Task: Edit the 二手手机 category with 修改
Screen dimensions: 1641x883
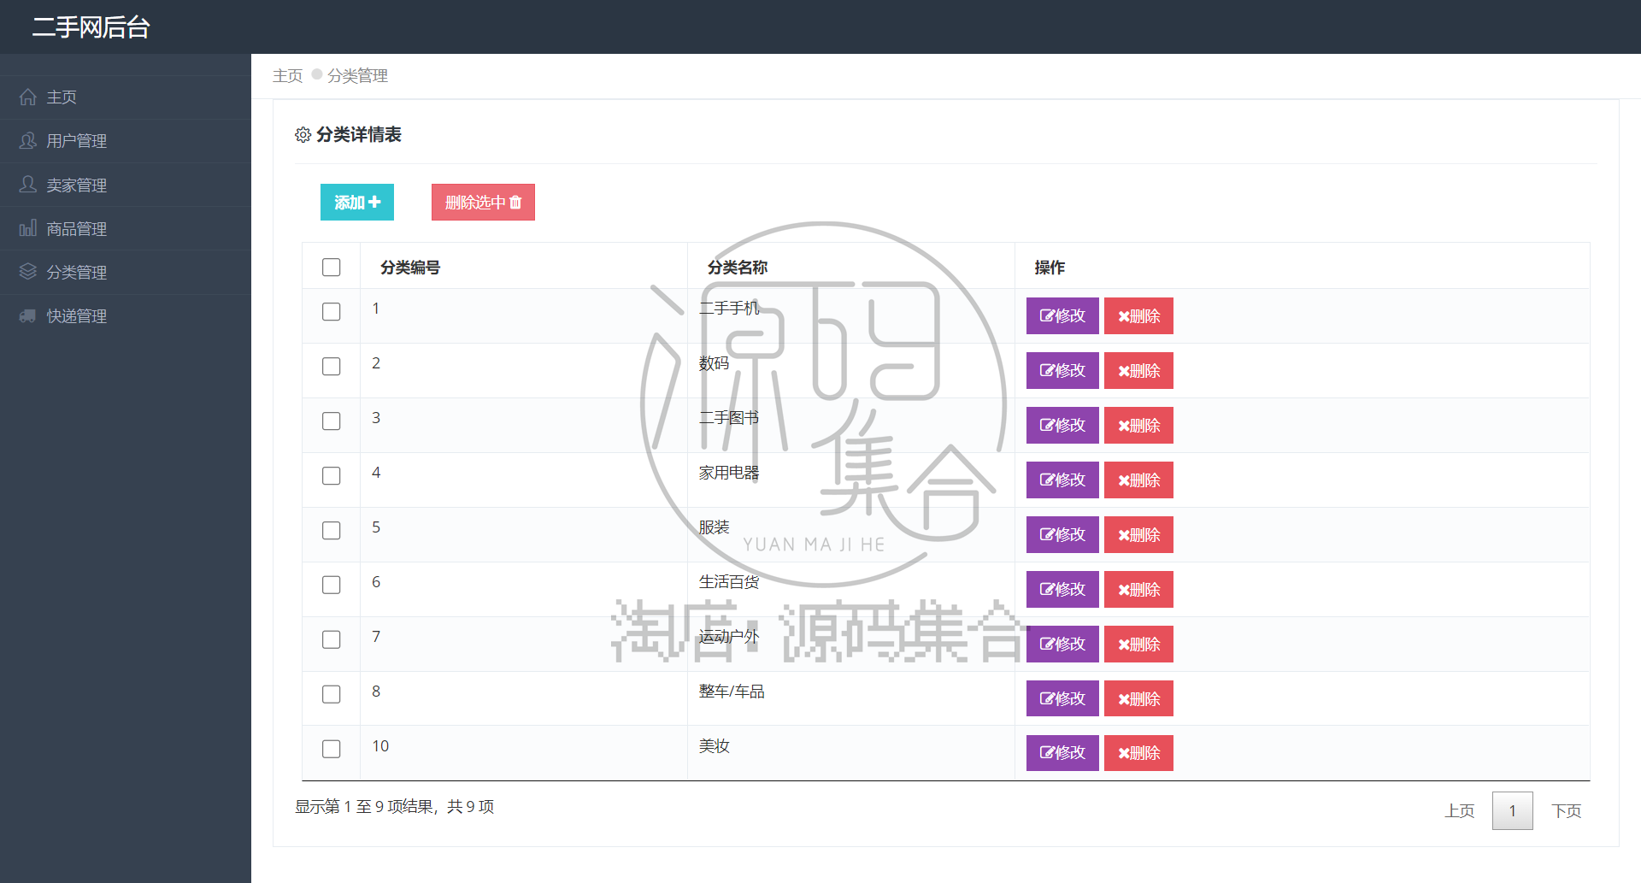Action: coord(1062,315)
